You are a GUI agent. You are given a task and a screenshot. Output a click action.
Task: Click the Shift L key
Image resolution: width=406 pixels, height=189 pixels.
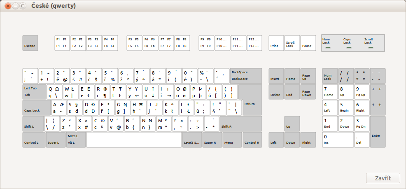33,124
